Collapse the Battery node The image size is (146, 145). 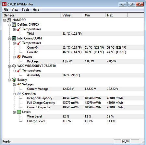point(9,80)
